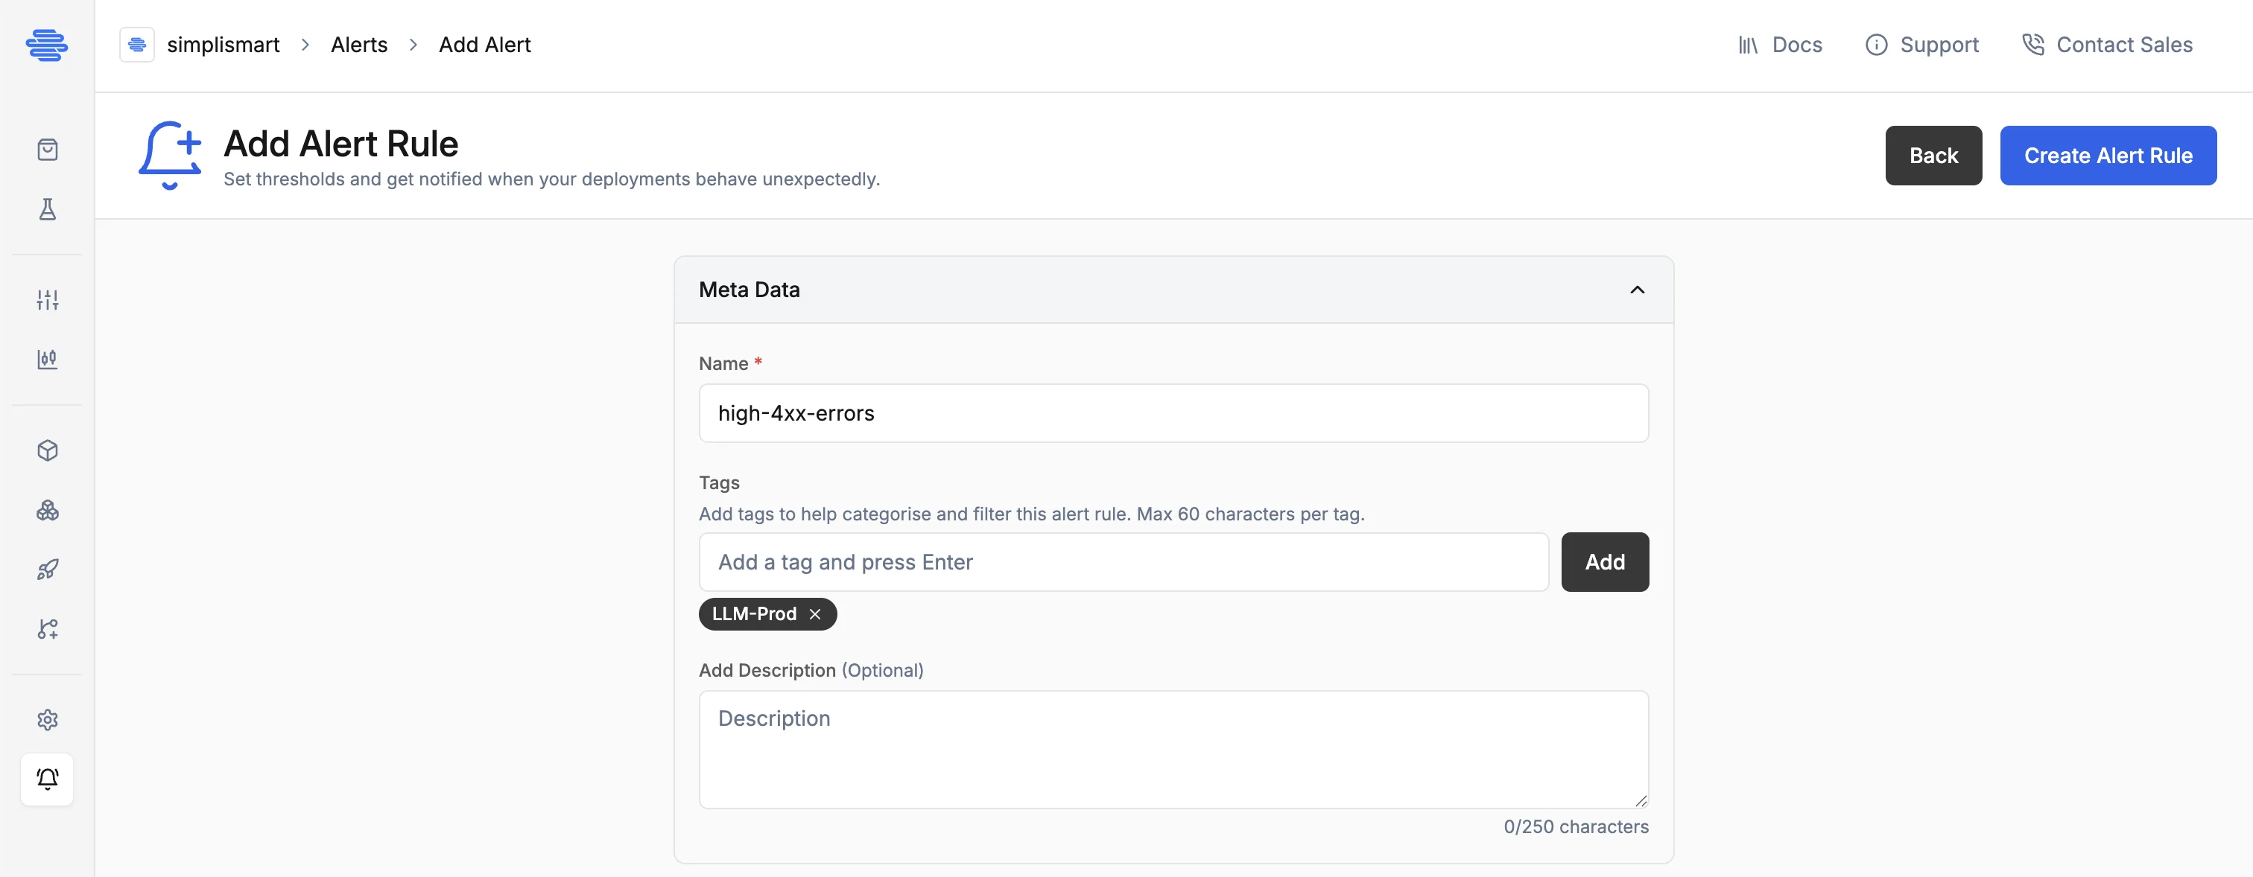Click the small workspace icon beside simplismart breadcrumb
The width and height of the screenshot is (2253, 877).
point(136,45)
